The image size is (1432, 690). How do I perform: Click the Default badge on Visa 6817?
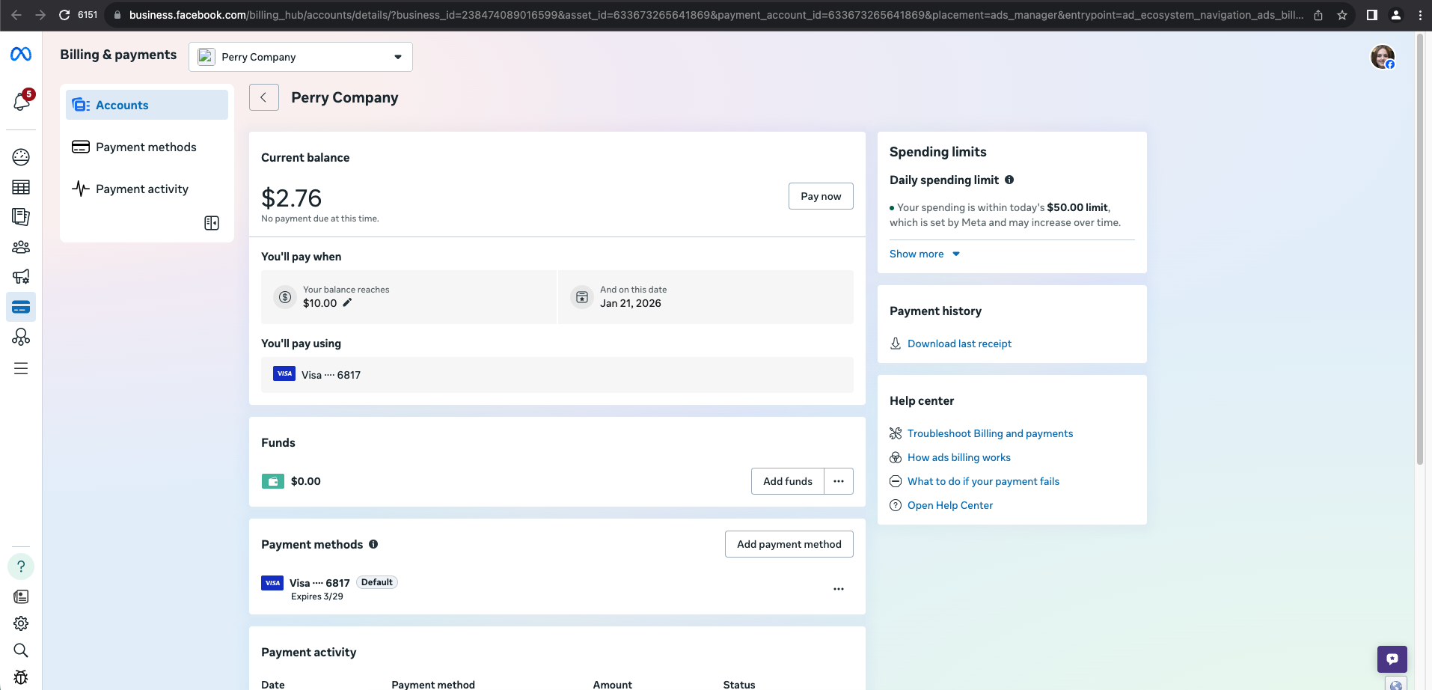click(x=376, y=582)
